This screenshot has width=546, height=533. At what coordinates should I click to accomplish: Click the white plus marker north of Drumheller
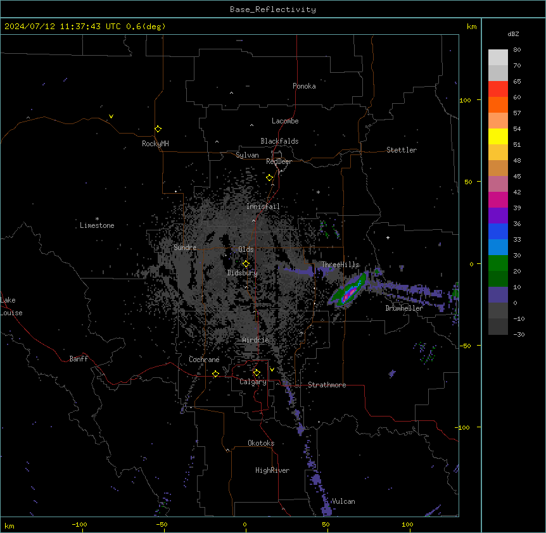pyautogui.click(x=388, y=237)
